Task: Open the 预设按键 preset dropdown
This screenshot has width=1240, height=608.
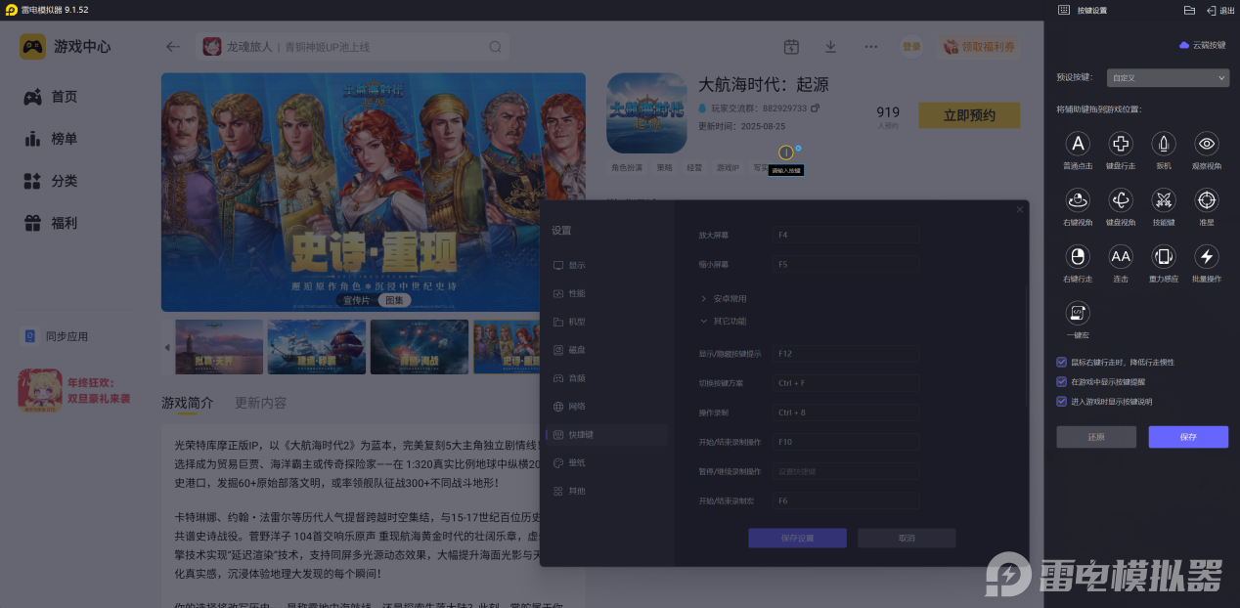Action: (1168, 77)
